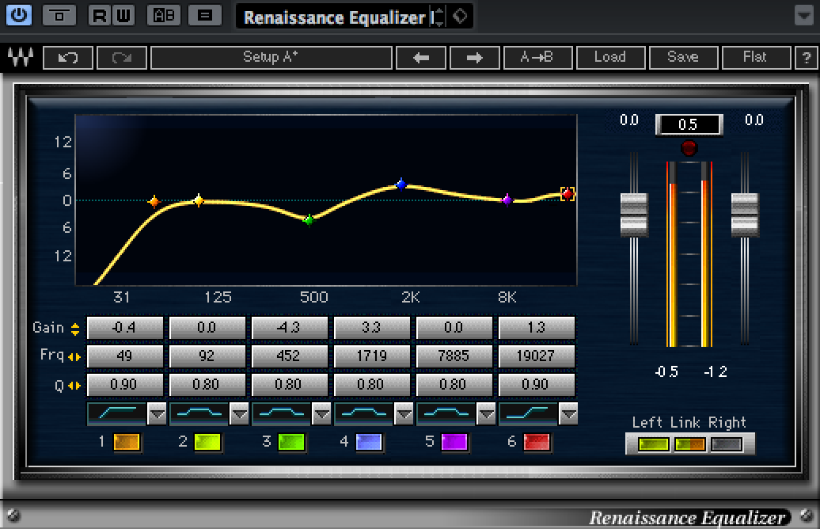Screen dimensions: 820x529
Task: Open band 3 filter type dropdown arrow
Action: [x=321, y=414]
